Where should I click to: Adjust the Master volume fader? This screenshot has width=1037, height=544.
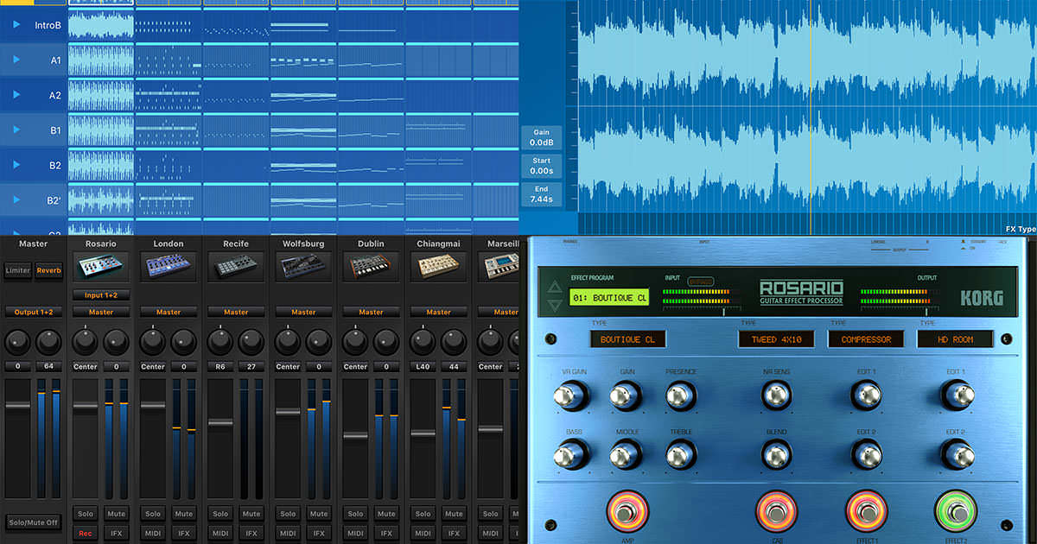click(x=17, y=406)
